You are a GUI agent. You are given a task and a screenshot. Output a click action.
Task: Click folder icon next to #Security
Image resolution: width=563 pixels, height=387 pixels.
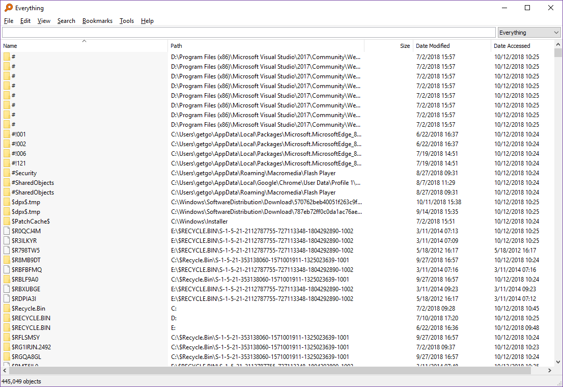click(7, 173)
